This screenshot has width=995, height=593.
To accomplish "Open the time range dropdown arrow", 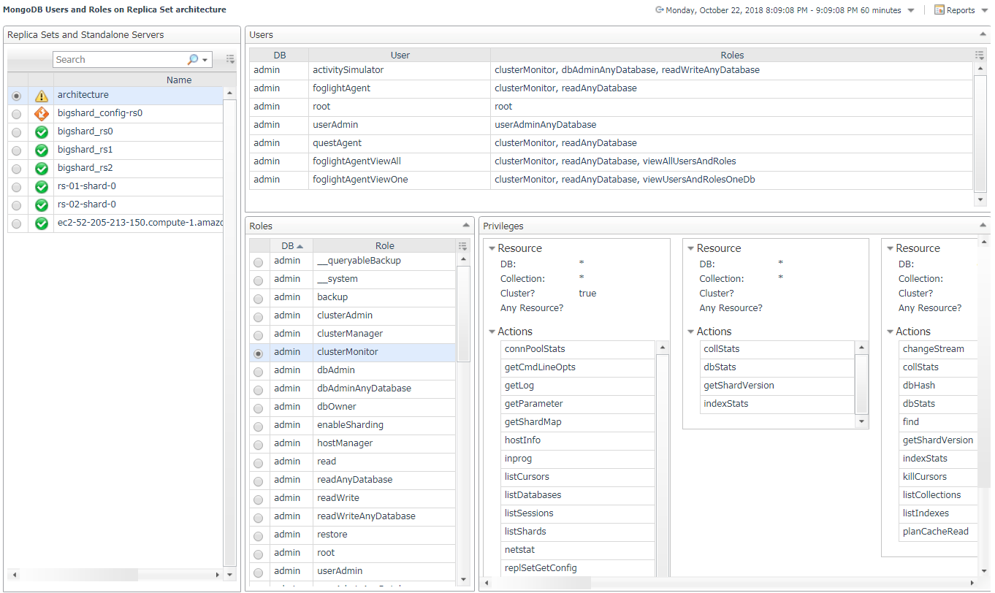I will [910, 10].
